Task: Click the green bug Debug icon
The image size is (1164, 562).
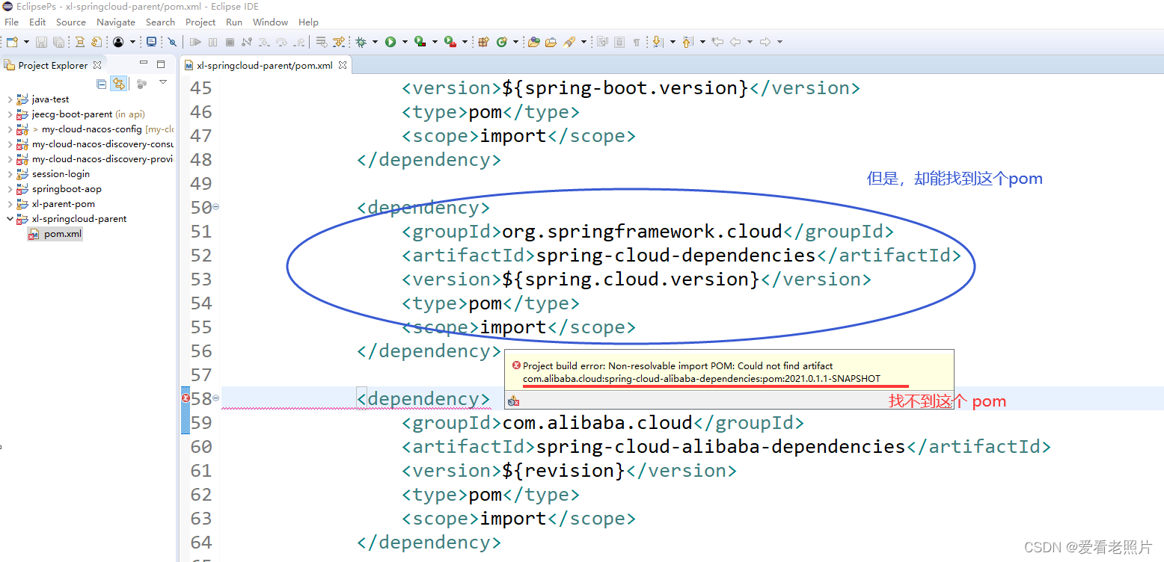Action: click(x=361, y=42)
